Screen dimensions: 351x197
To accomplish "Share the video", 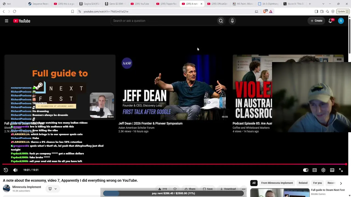I will pos(190,189).
